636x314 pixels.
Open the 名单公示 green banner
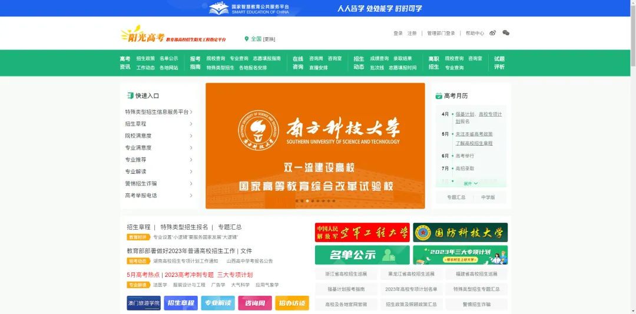coord(362,254)
